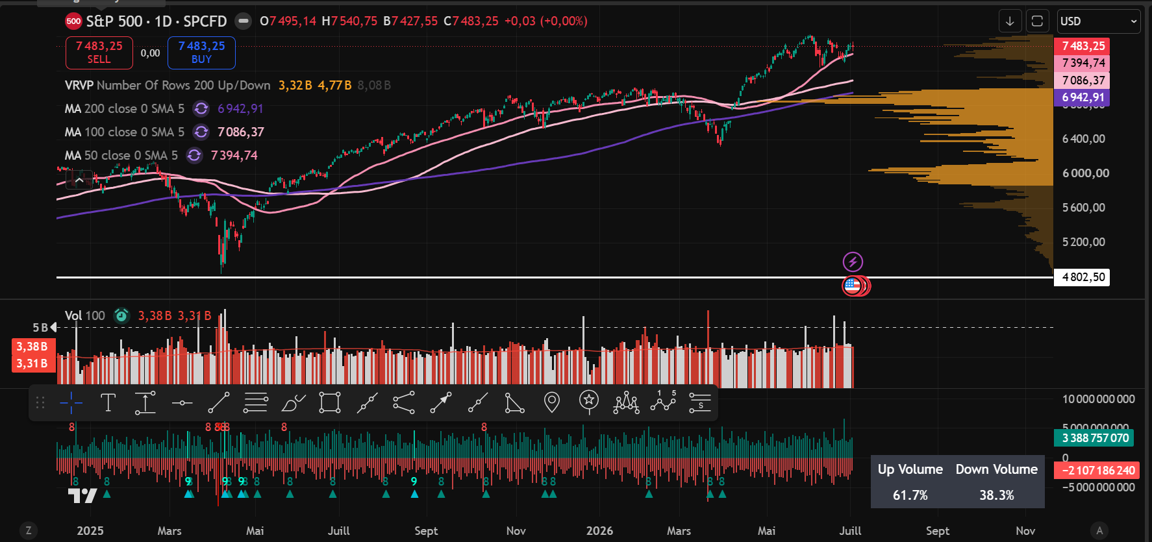Select the triangle pattern tool
Viewport: 1152px width, 542px height.
click(x=515, y=403)
